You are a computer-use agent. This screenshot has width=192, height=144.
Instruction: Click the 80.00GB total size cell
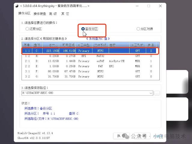click(53, 71)
